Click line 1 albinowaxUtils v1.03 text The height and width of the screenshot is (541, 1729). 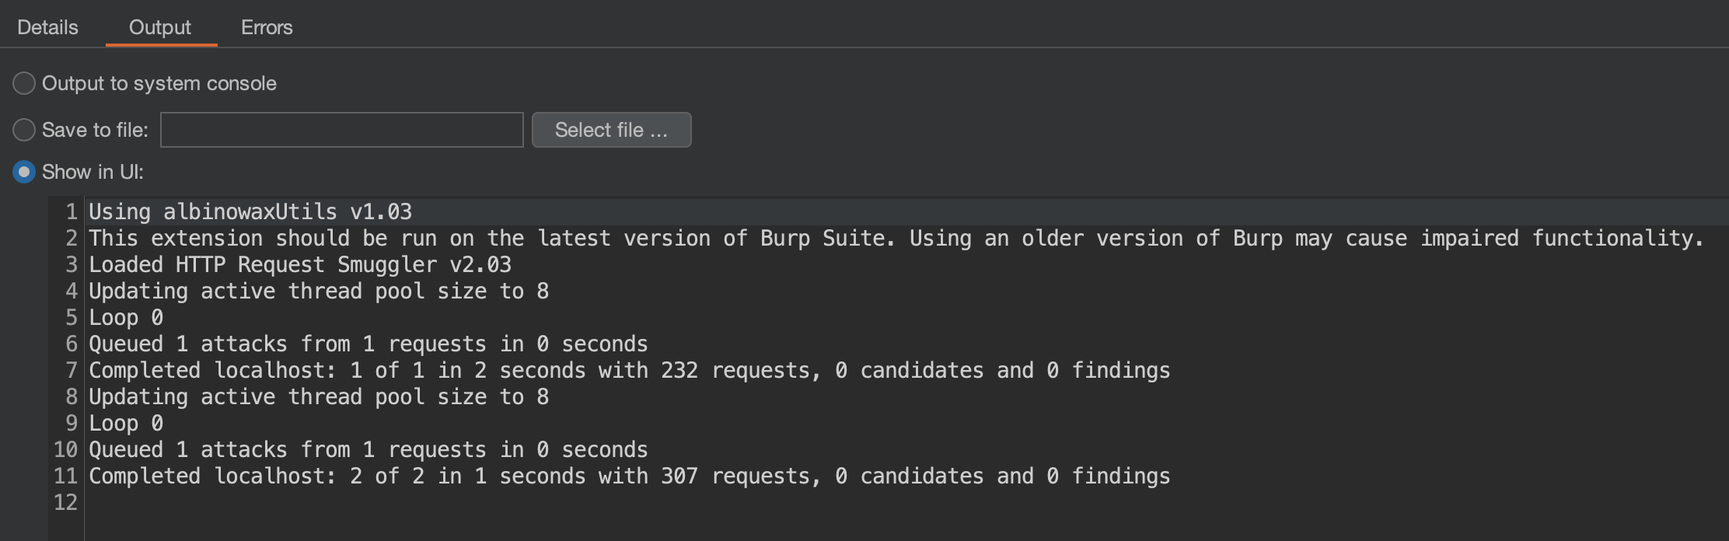tap(250, 211)
